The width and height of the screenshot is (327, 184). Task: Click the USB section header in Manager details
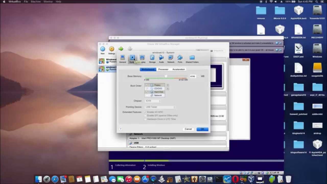coord(136,143)
